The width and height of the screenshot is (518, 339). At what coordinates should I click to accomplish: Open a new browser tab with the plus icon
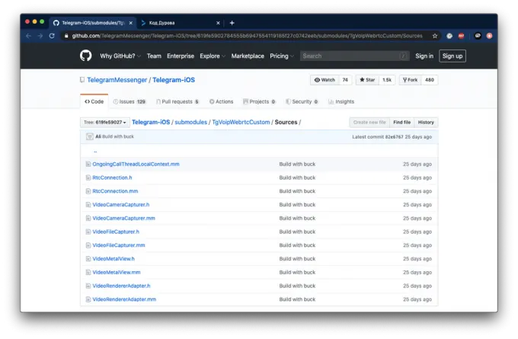coord(232,23)
